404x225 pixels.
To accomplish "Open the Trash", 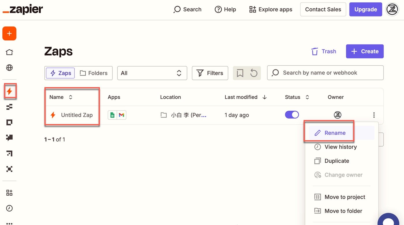I will tap(324, 51).
